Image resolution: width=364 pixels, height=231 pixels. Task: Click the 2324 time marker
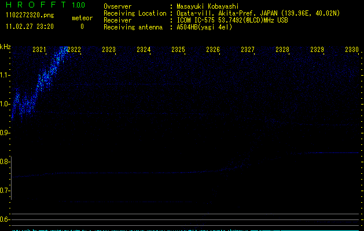(144, 50)
